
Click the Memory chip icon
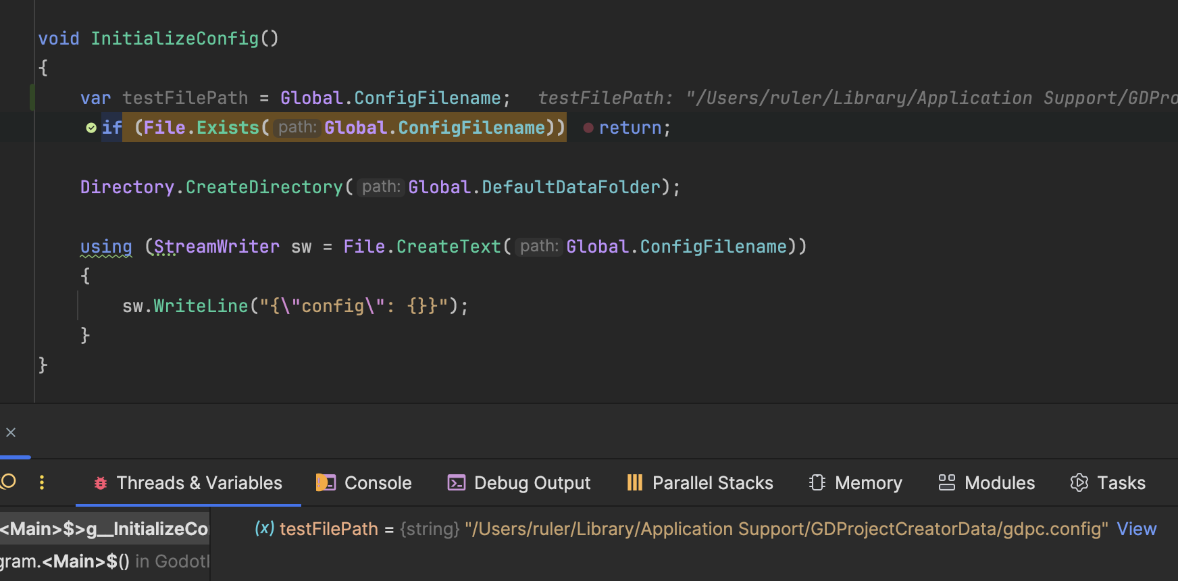point(817,482)
